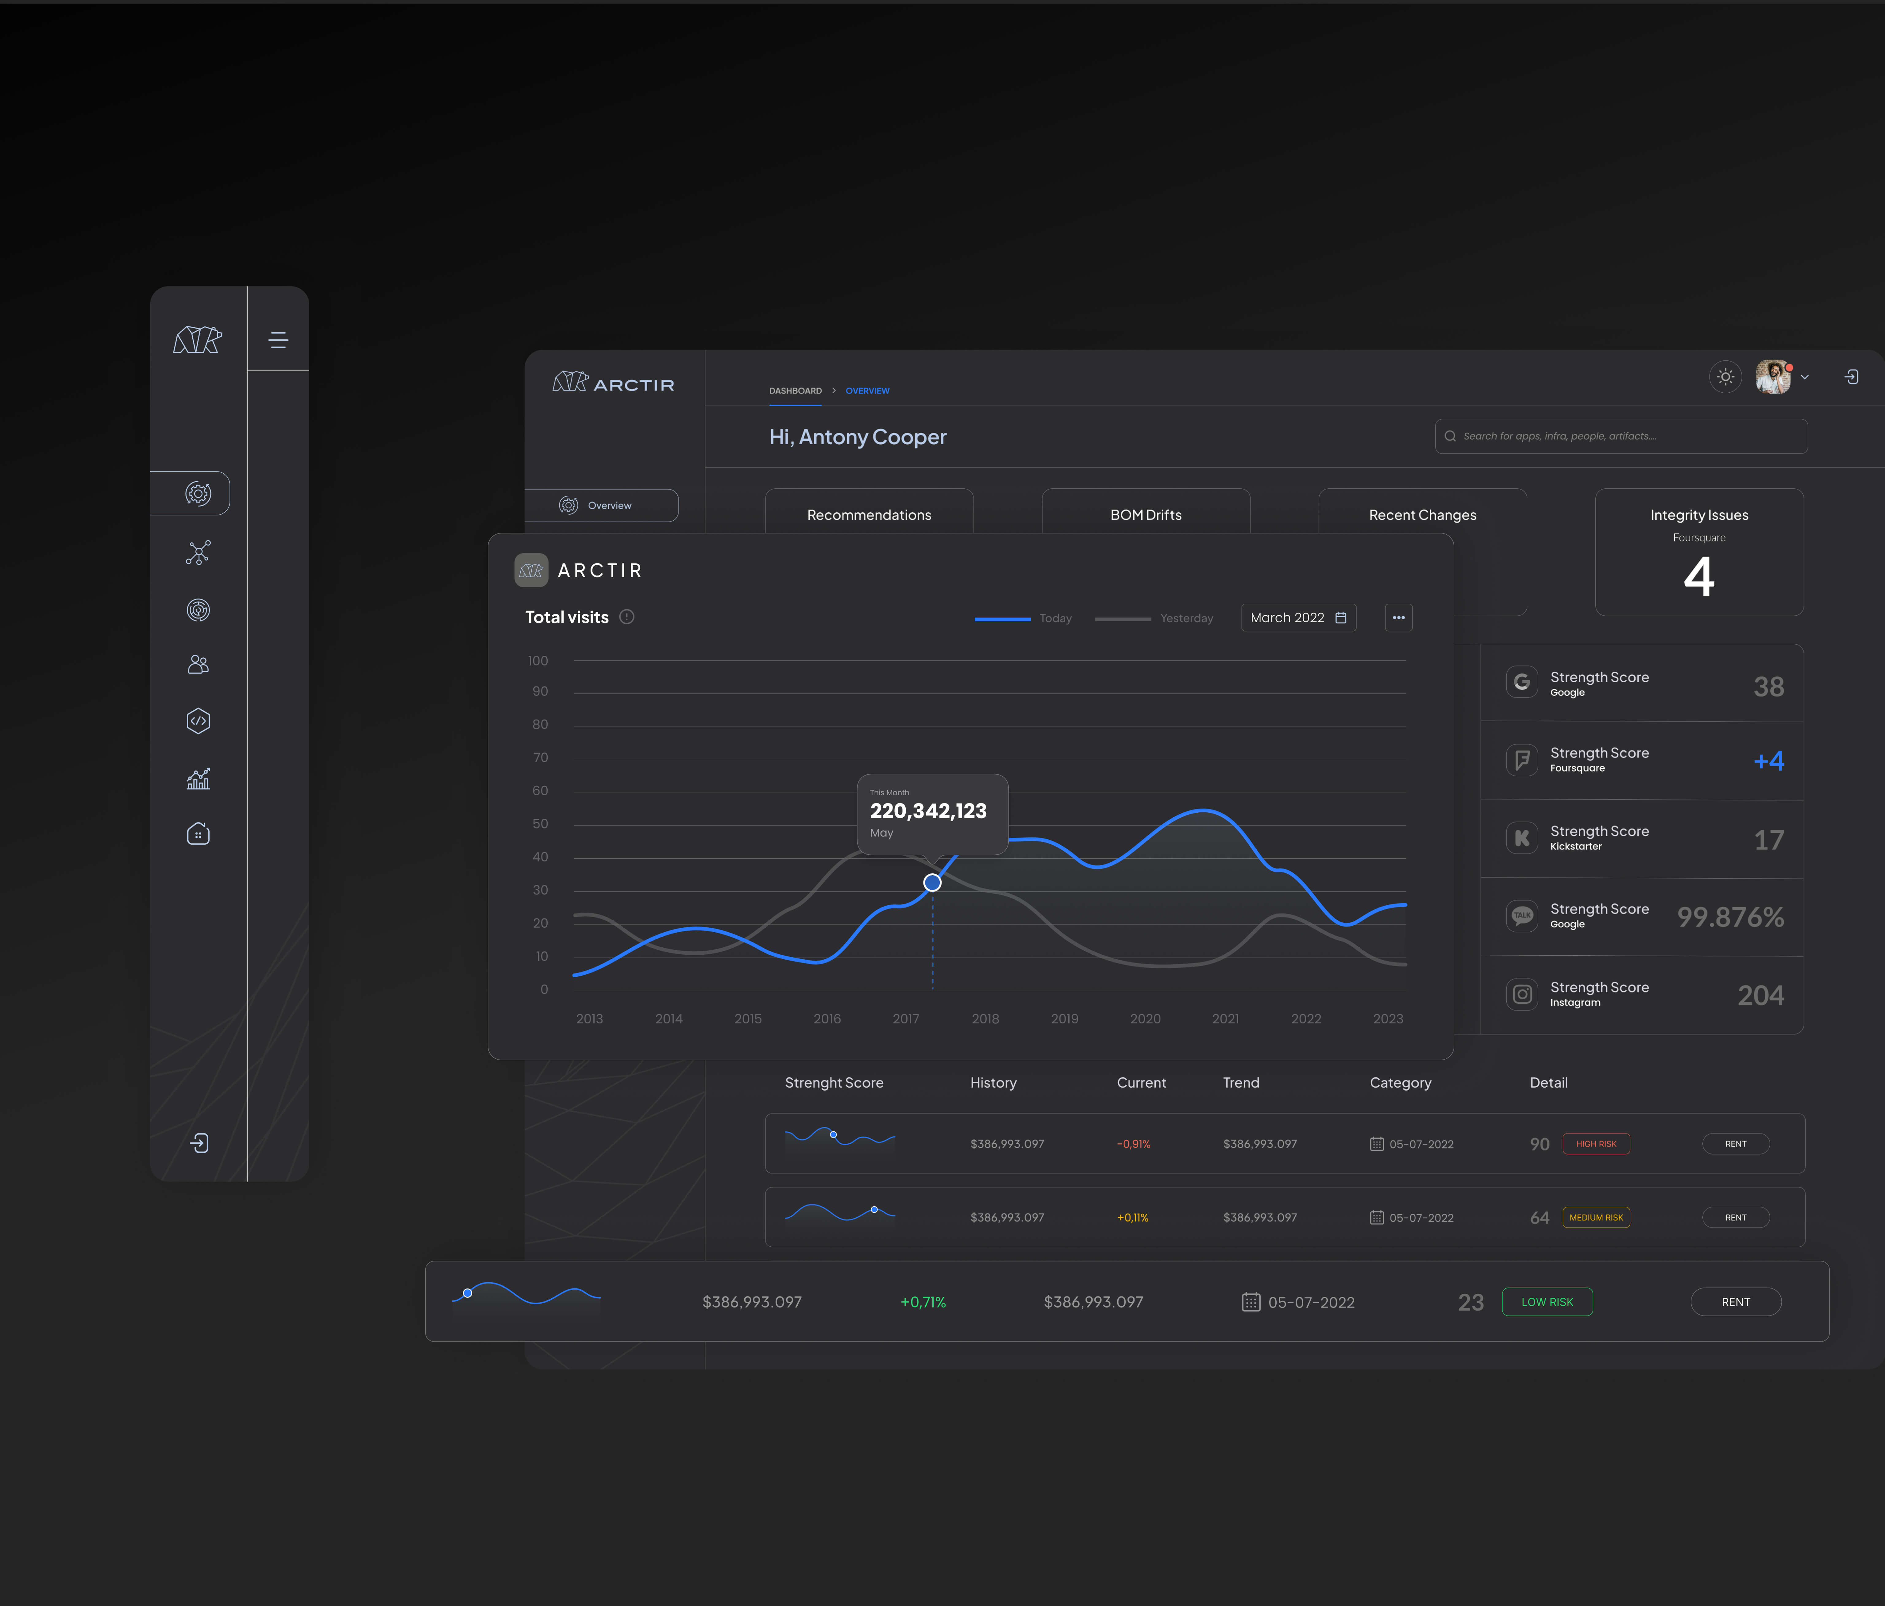Click the sidebar logout icon at bottom

(x=199, y=1143)
